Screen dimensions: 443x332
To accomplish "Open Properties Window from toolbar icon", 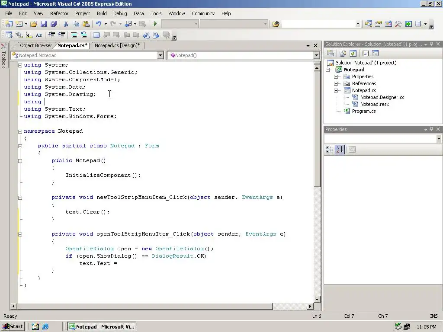I will tap(378, 24).
